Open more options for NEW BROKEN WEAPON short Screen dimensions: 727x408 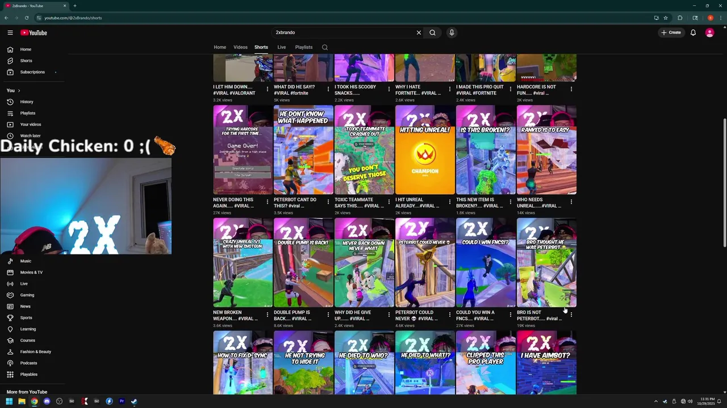click(268, 314)
